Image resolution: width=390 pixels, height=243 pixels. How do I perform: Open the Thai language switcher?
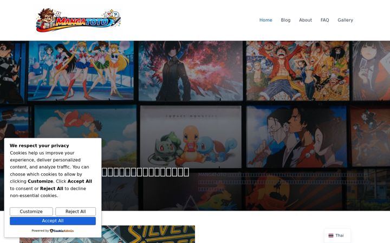coord(337,235)
